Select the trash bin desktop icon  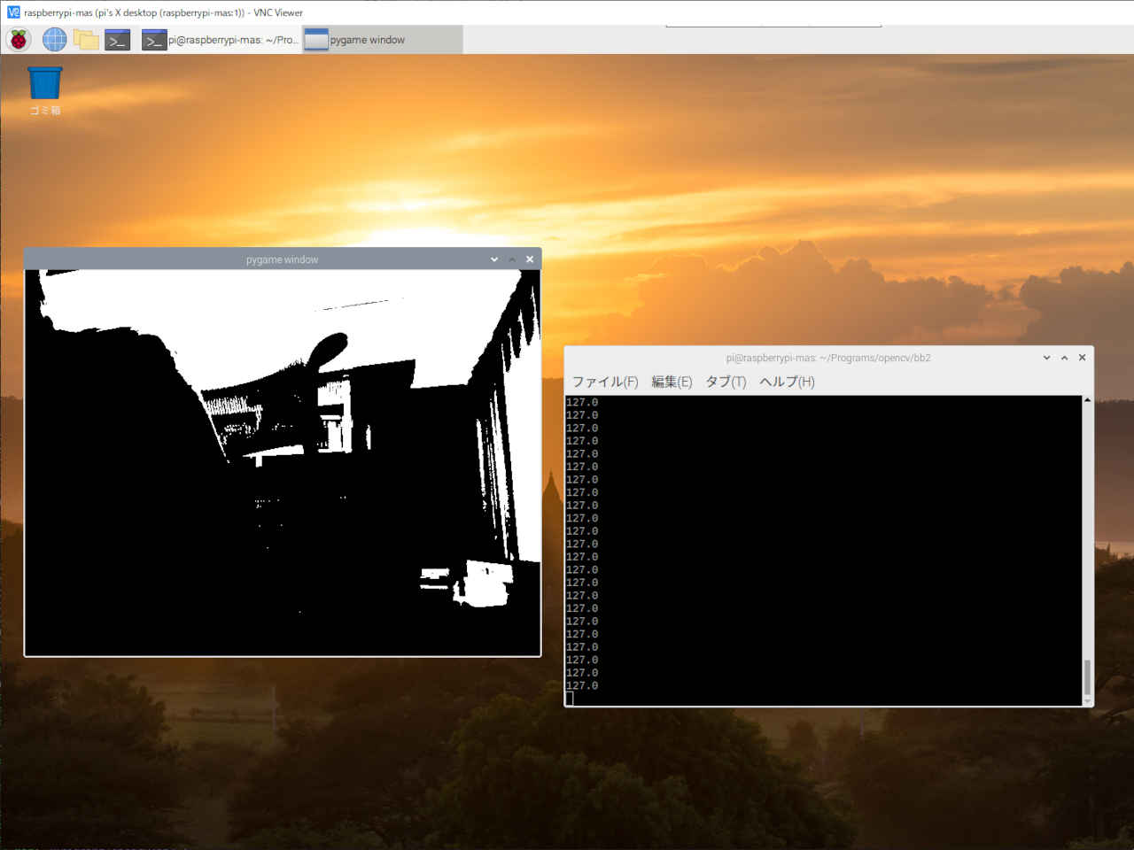45,91
